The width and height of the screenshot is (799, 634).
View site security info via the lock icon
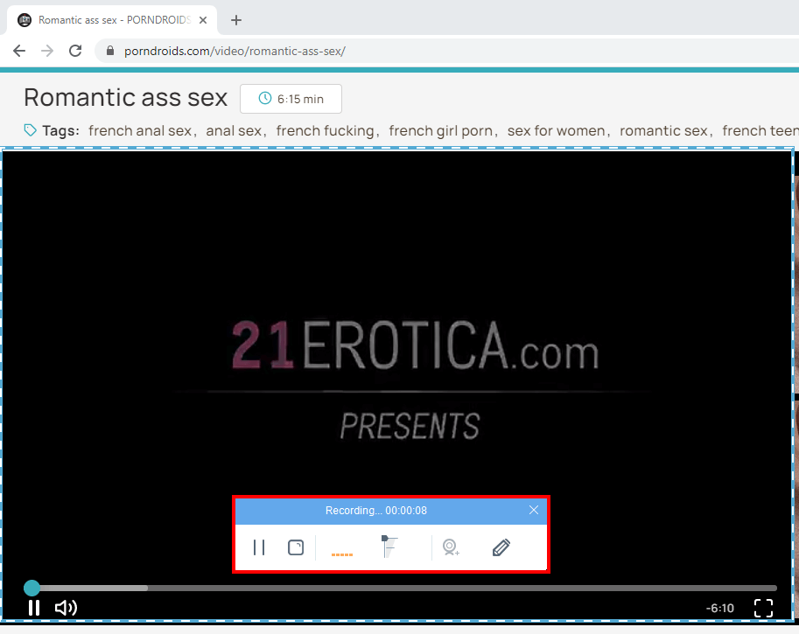110,51
